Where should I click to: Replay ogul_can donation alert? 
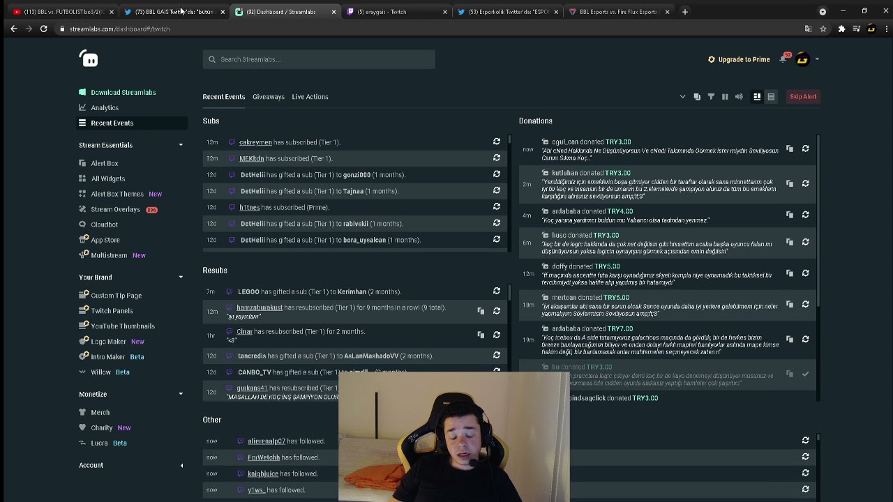point(805,149)
